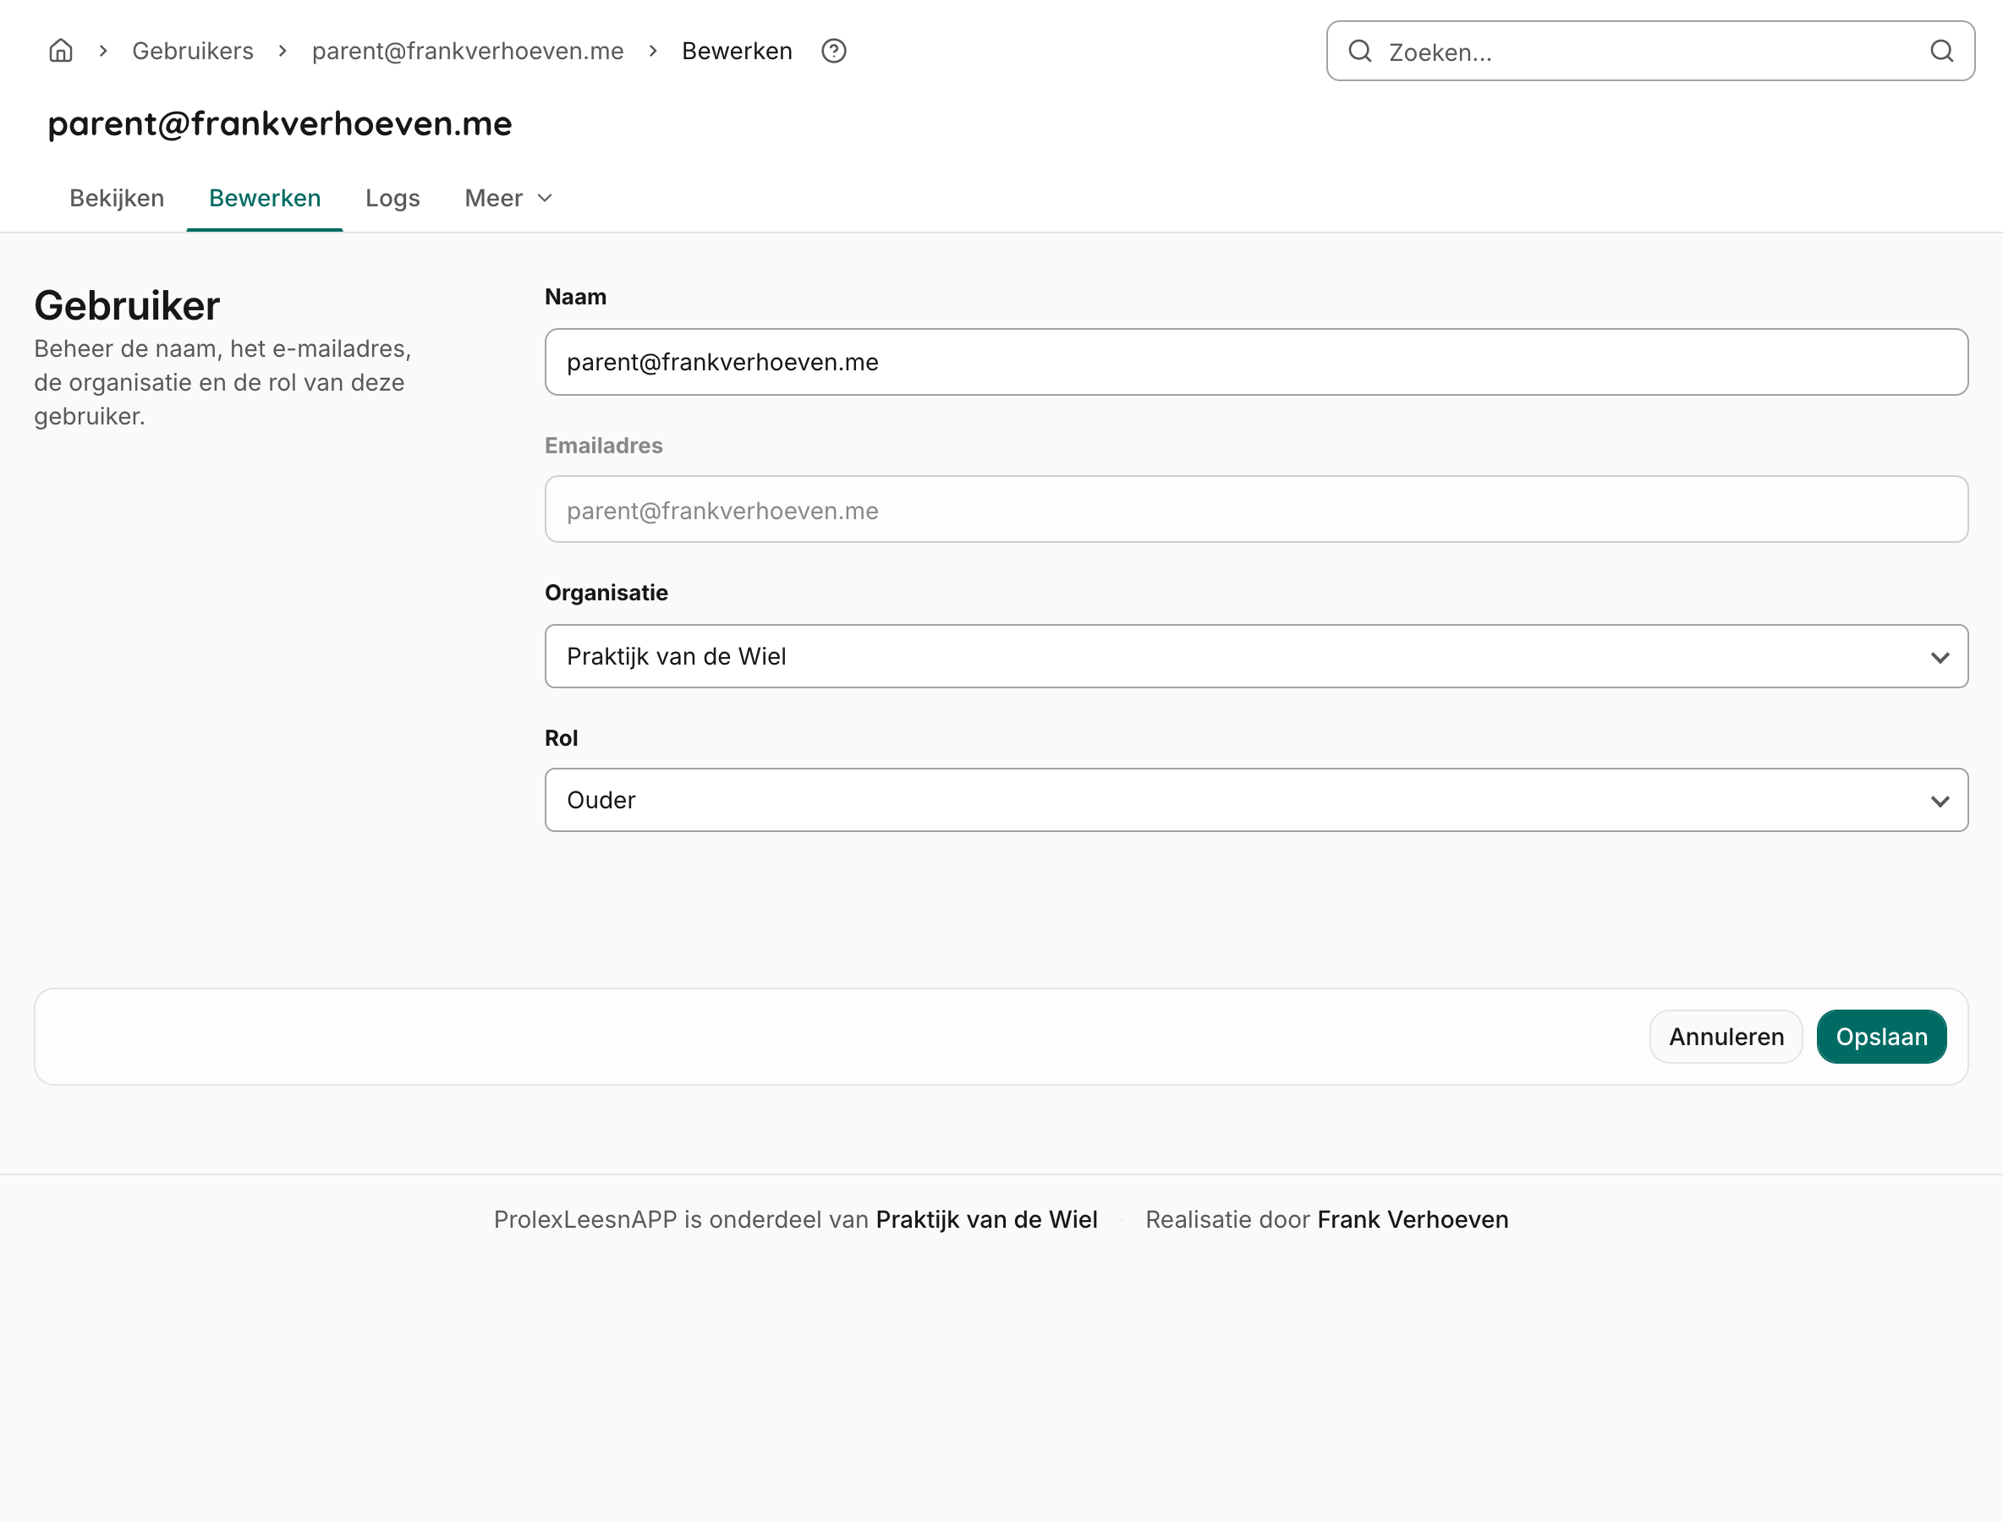2003x1522 pixels.
Task: Open the Organisatie dropdown
Action: pos(1256,656)
